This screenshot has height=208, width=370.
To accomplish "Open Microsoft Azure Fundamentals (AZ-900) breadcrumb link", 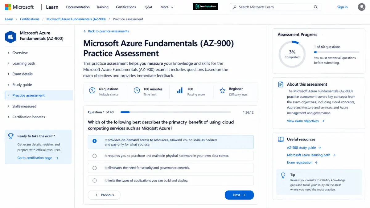I will [x=76, y=19].
